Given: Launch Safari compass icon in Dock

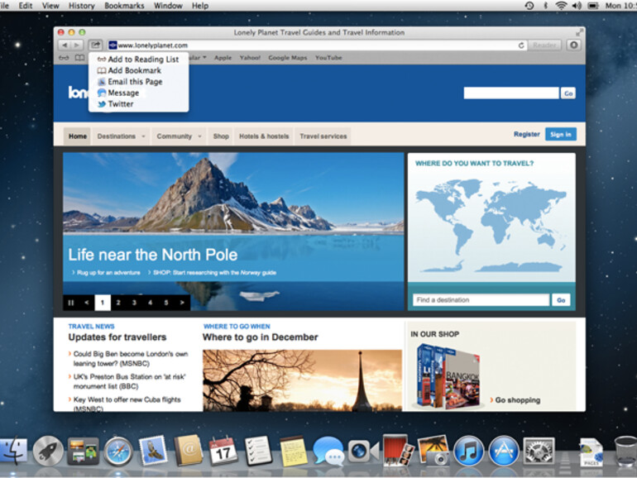Looking at the screenshot, I should tap(118, 452).
